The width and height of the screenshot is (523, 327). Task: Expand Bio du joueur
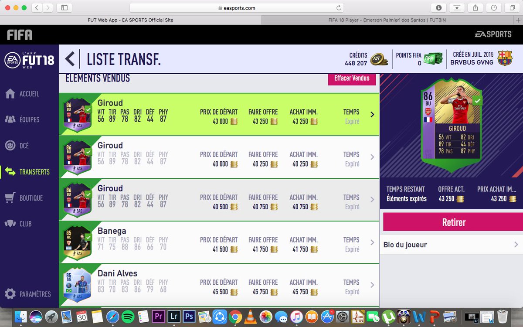point(452,245)
